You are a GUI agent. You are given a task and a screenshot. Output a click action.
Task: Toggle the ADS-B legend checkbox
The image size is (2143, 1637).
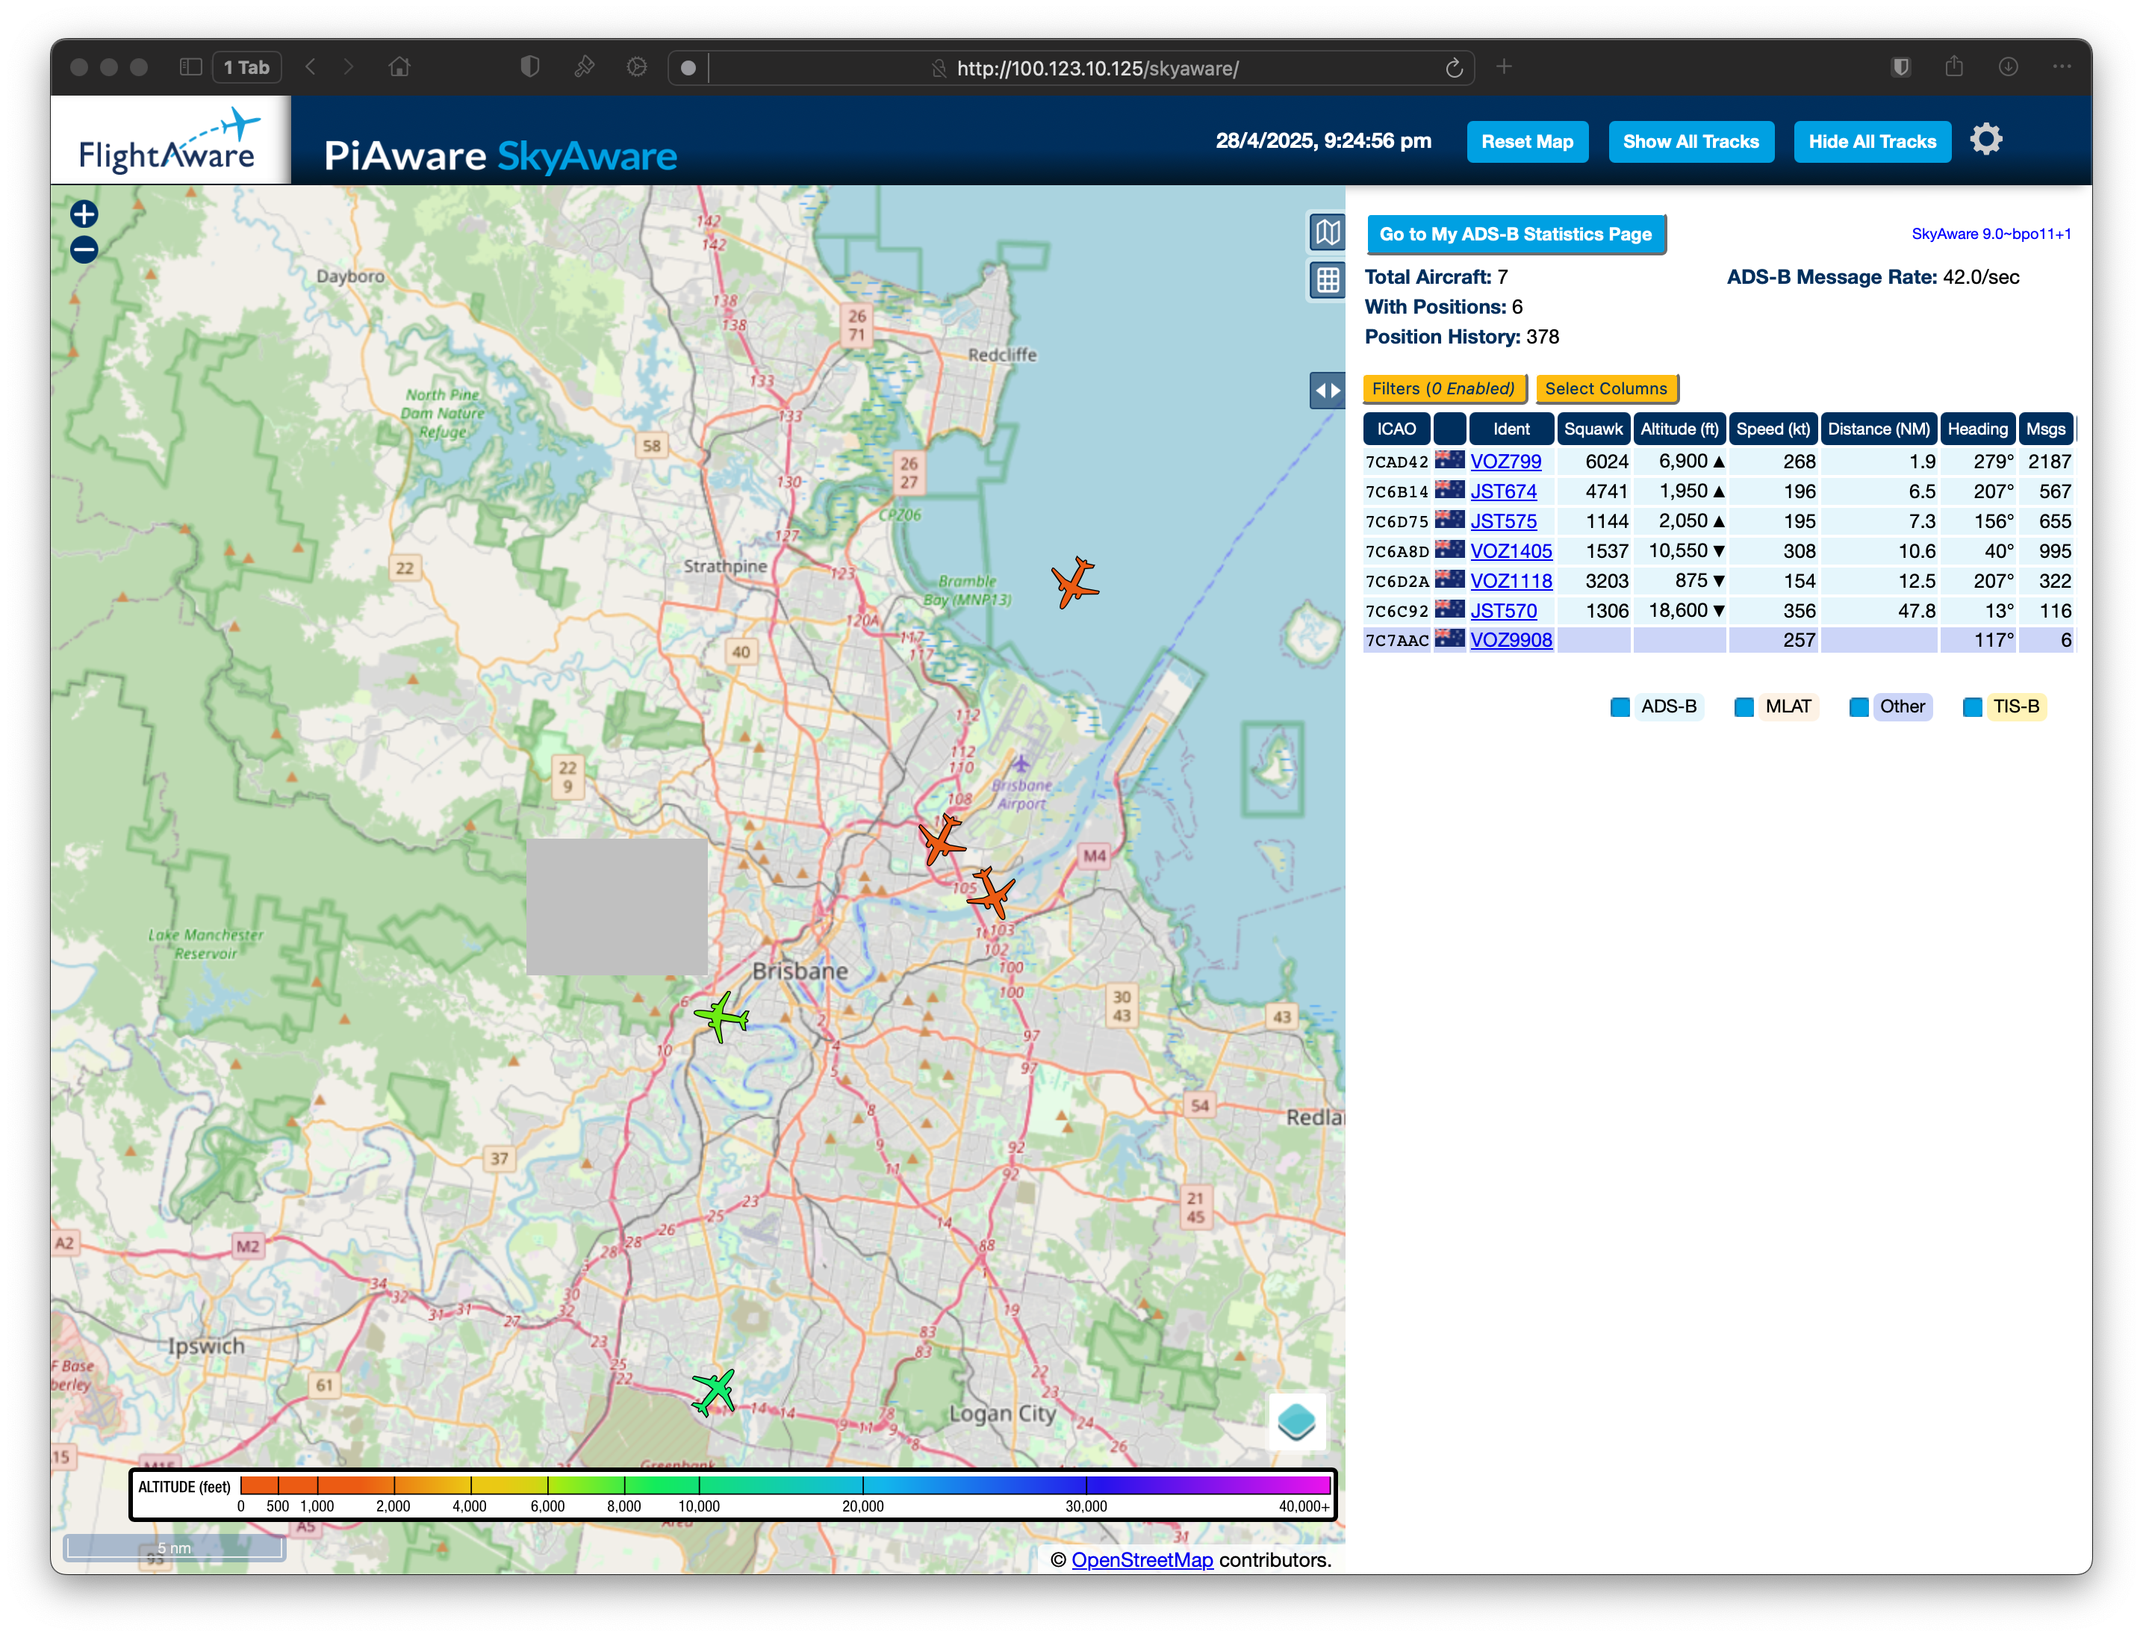click(x=1619, y=707)
